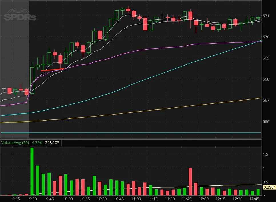Image resolution: width=276 pixels, height=202 pixels.
Task: Click the 671 price axis label
Action: coord(266,16)
